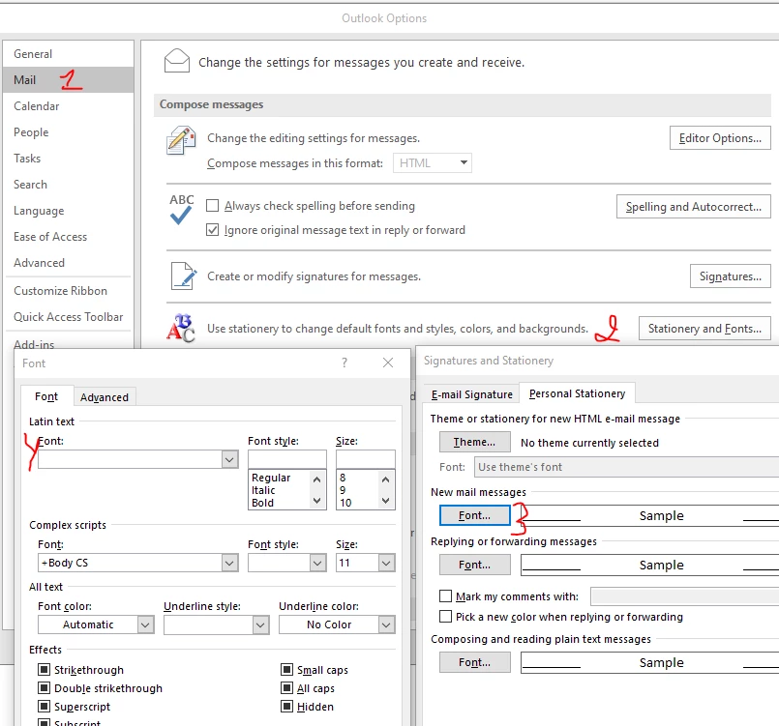Click the Font dialog help question mark

click(345, 363)
